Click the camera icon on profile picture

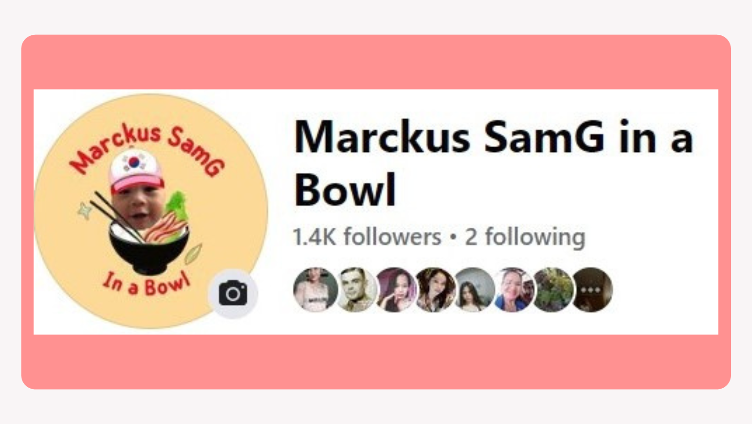233,293
